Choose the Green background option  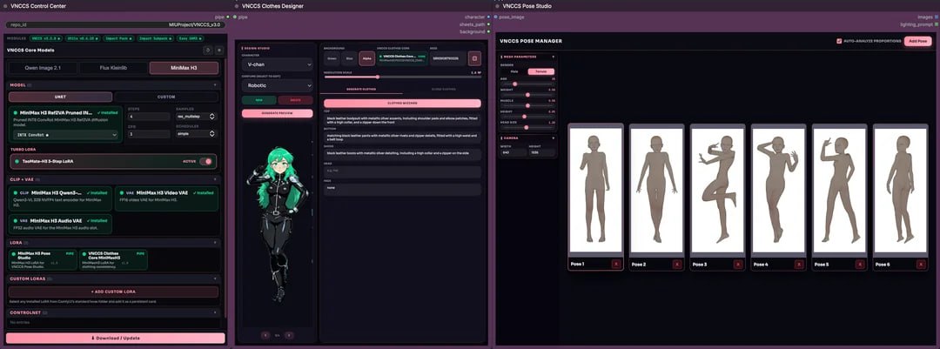click(x=332, y=59)
